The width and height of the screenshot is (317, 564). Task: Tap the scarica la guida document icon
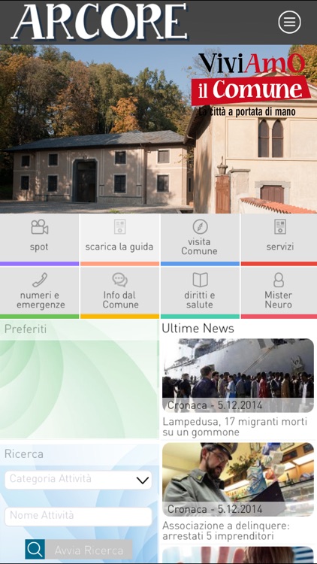coord(119,226)
